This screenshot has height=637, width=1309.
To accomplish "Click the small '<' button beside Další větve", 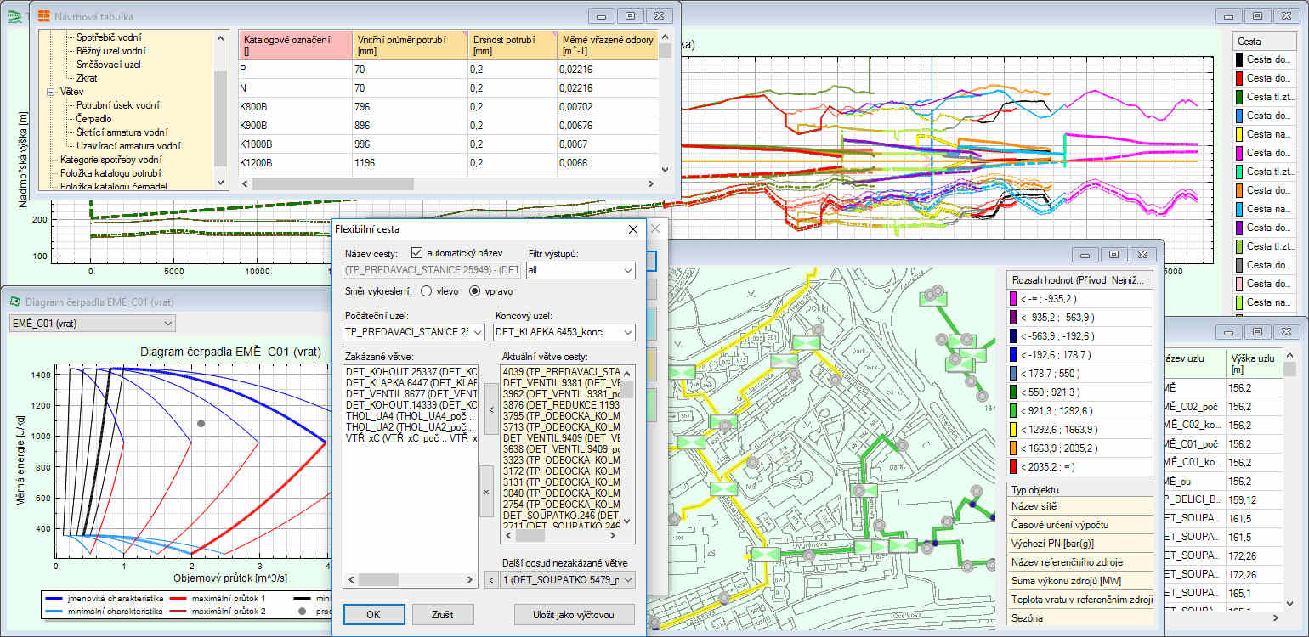I will 490,579.
